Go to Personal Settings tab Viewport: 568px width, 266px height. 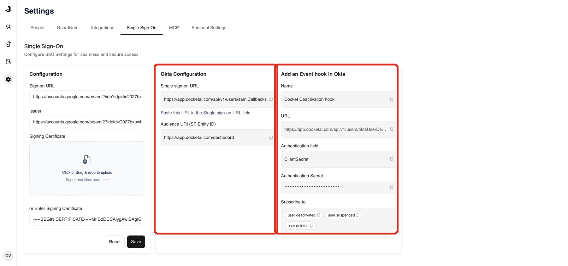pyautogui.click(x=209, y=28)
